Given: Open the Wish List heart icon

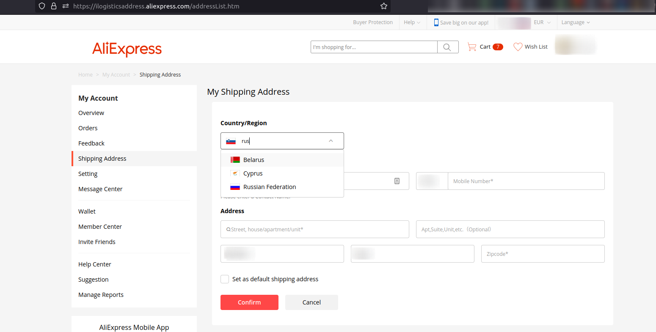Looking at the screenshot, I should pyautogui.click(x=518, y=47).
